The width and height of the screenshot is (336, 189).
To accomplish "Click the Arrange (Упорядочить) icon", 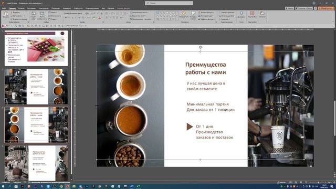I will [184, 14].
